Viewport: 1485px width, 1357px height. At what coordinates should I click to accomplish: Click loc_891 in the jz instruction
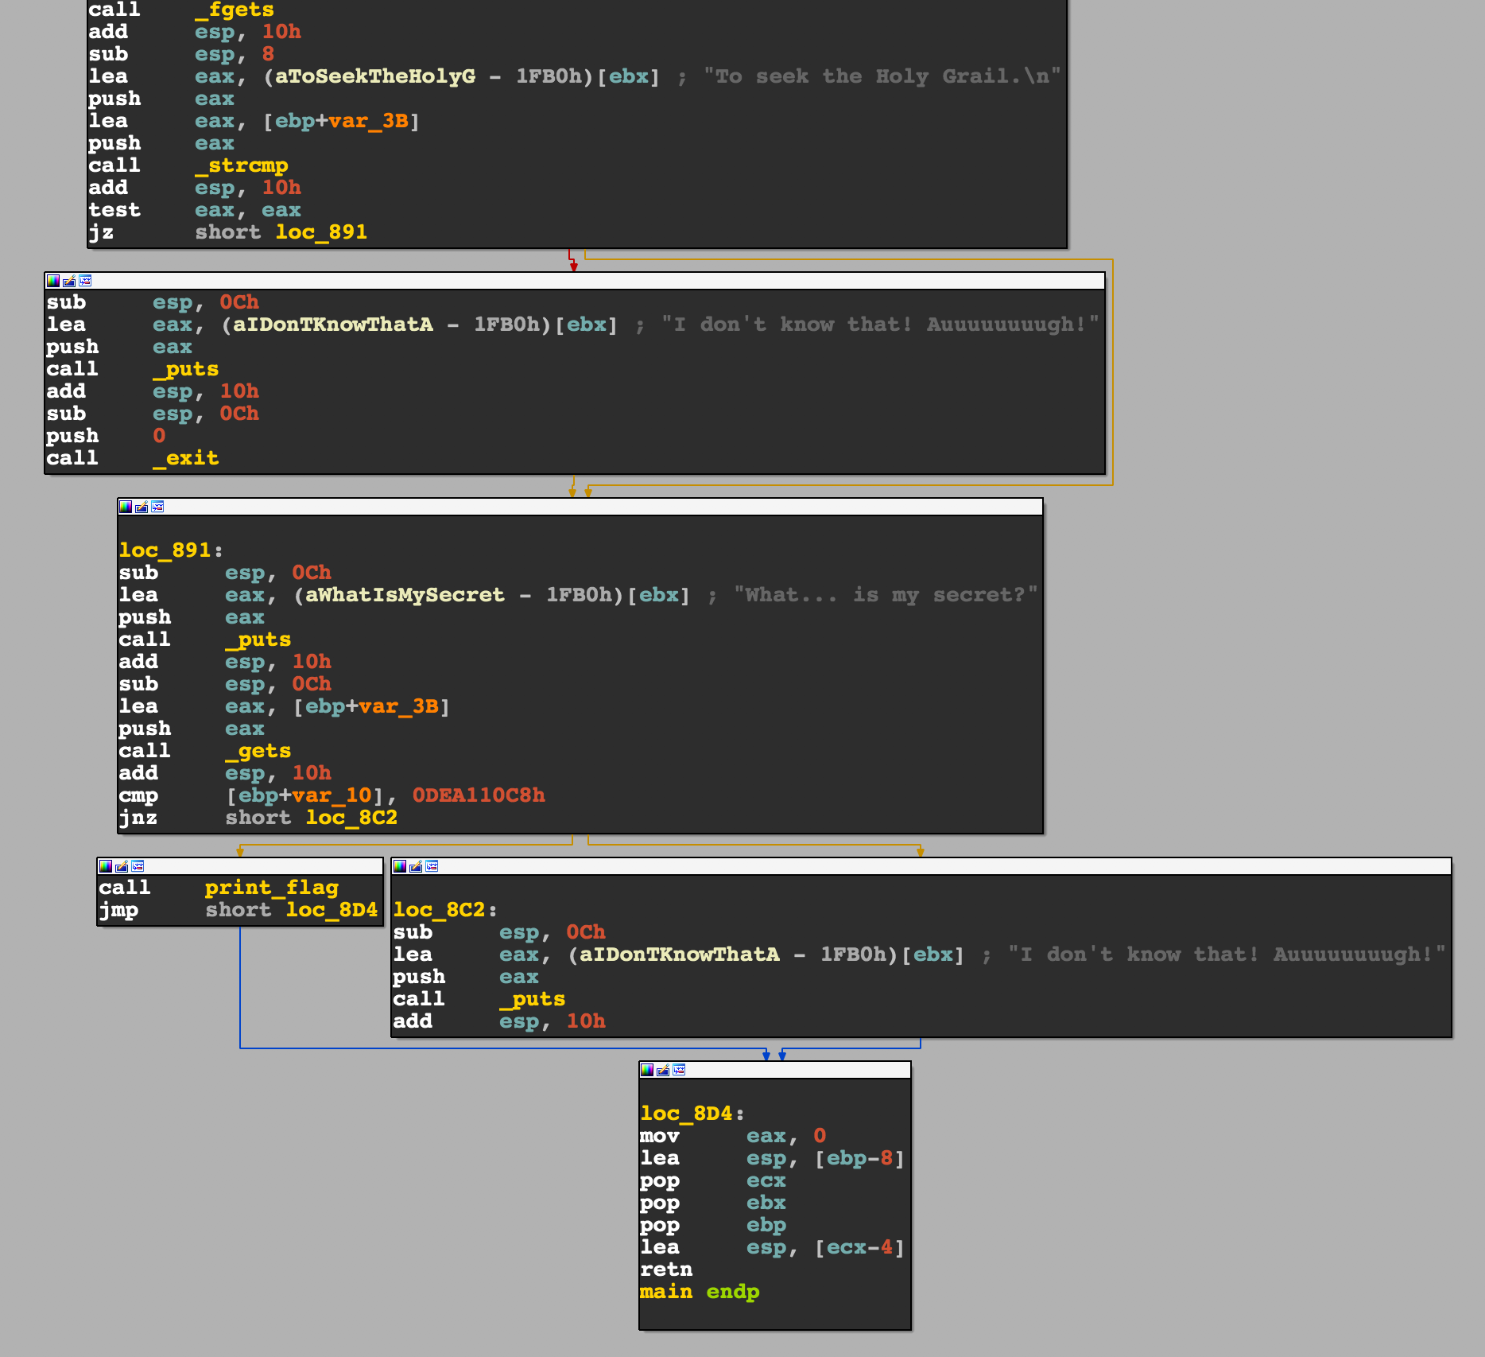pyautogui.click(x=321, y=232)
